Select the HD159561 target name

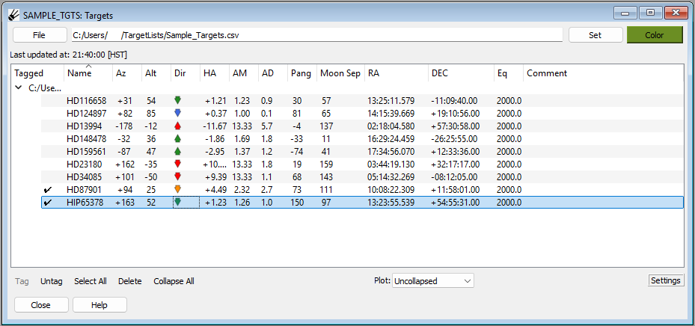coord(87,152)
